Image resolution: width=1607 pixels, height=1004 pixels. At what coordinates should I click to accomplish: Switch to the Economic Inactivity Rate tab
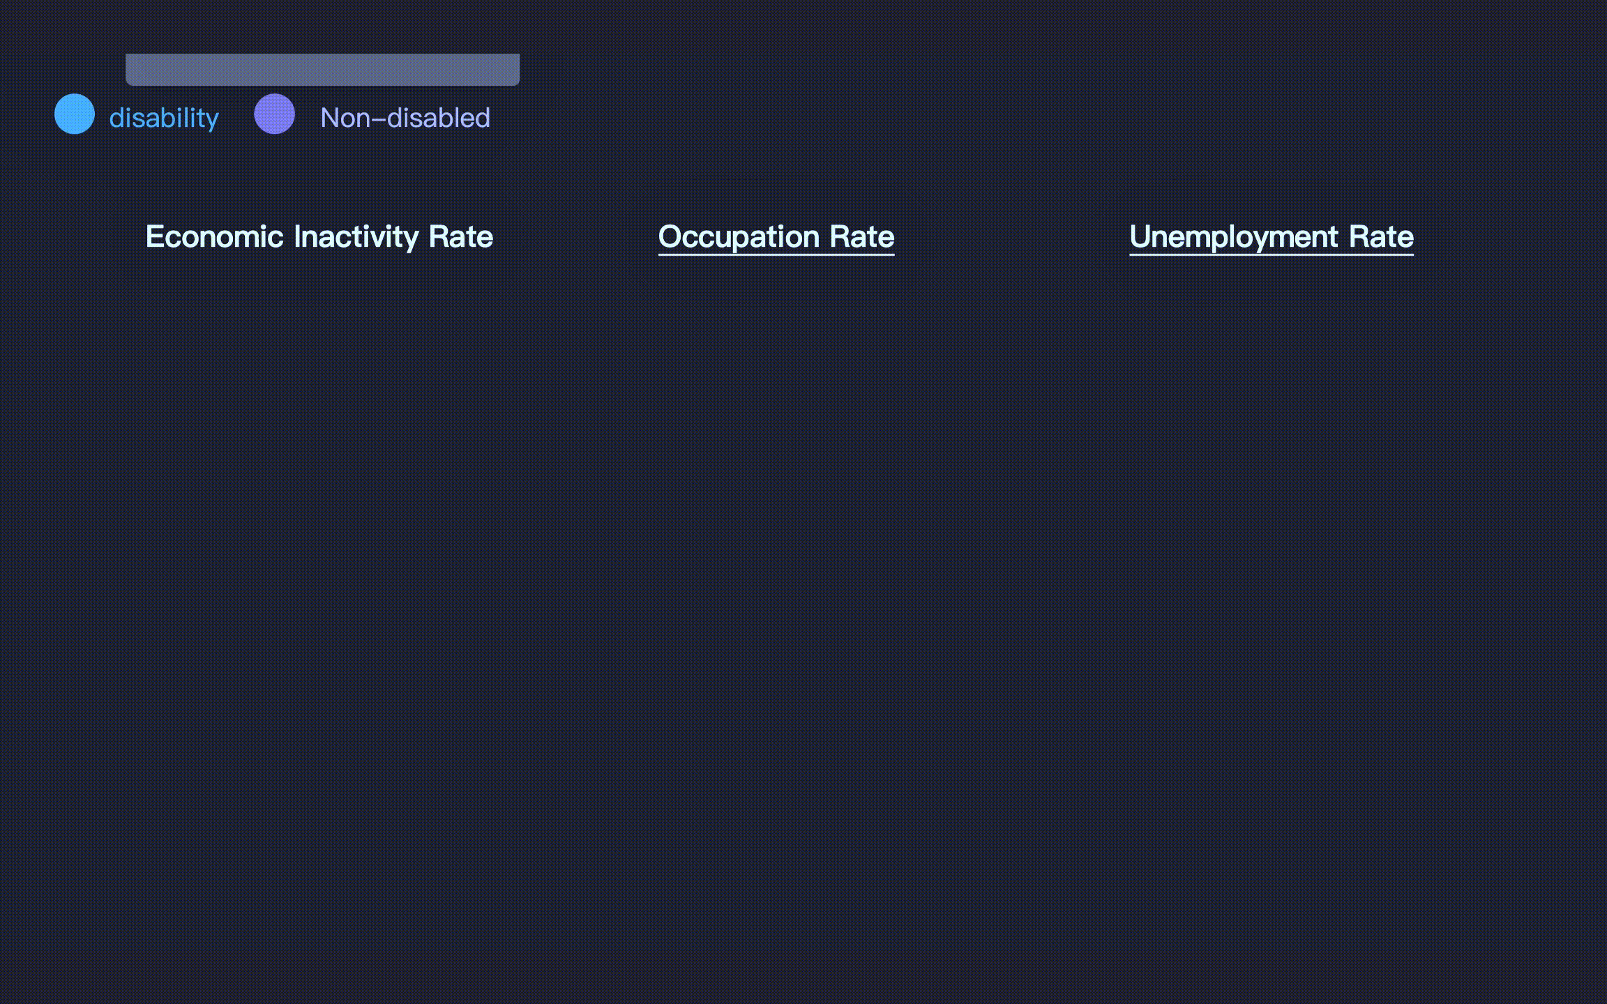[x=319, y=237]
